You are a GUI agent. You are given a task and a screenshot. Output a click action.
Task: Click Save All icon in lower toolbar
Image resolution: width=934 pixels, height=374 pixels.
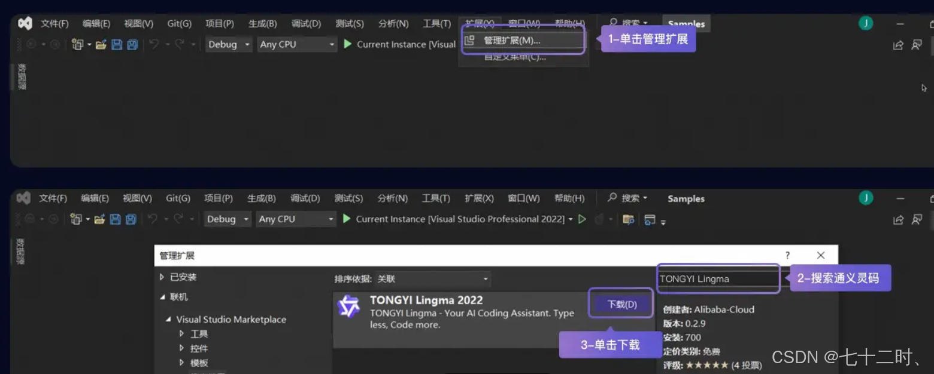[x=131, y=219]
